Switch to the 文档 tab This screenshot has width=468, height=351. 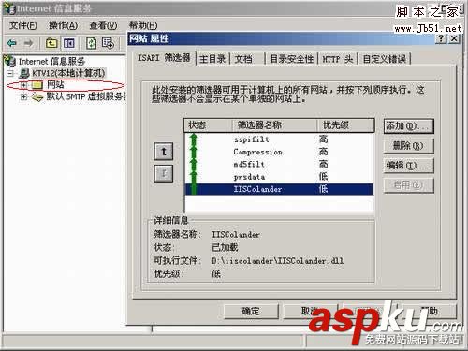[247, 59]
